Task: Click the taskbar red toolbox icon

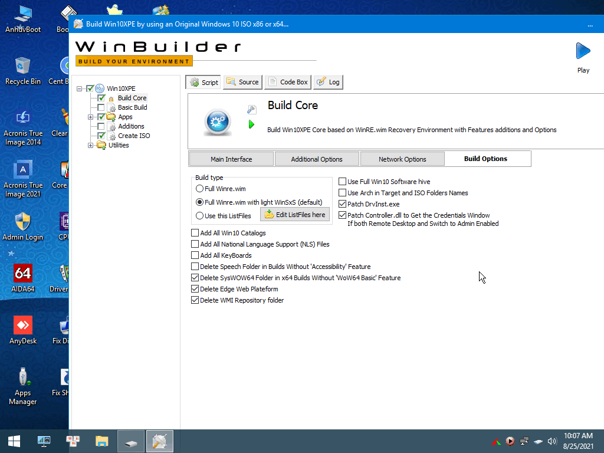Action: tap(73, 441)
